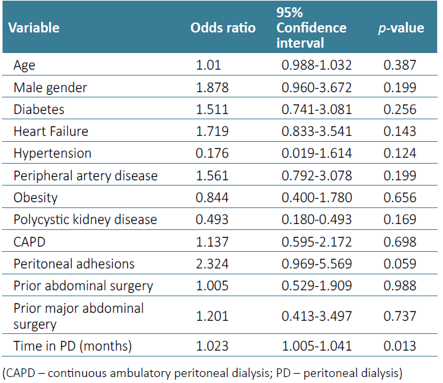
Task: Click the Odds ratio column header
Action: 223,28
